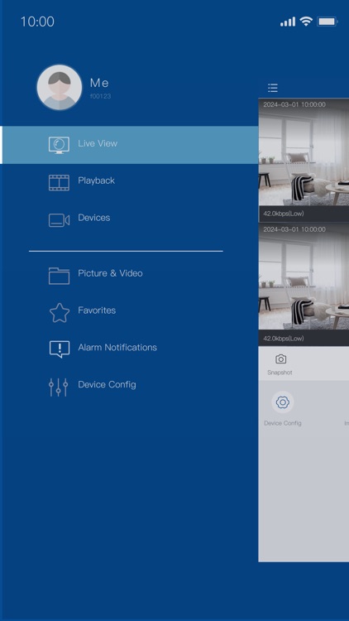This screenshot has height=621, width=349.
Task: Tap the Device Config label below the gear
Action: (283, 423)
